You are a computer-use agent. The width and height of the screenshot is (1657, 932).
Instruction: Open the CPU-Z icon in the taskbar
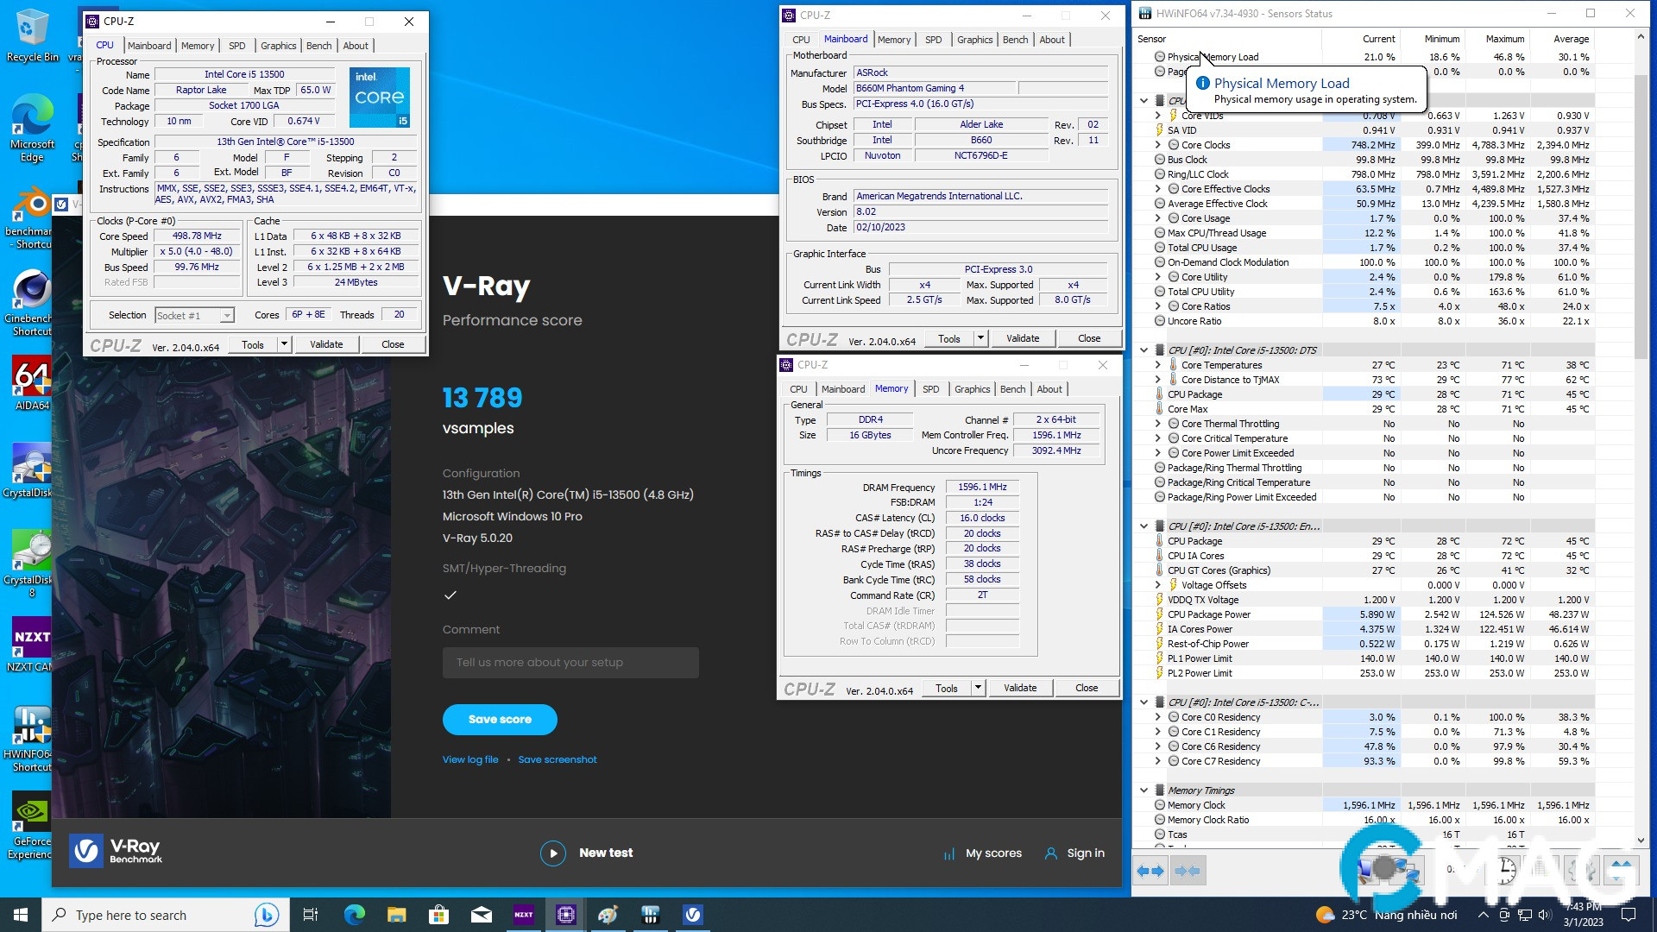click(566, 915)
